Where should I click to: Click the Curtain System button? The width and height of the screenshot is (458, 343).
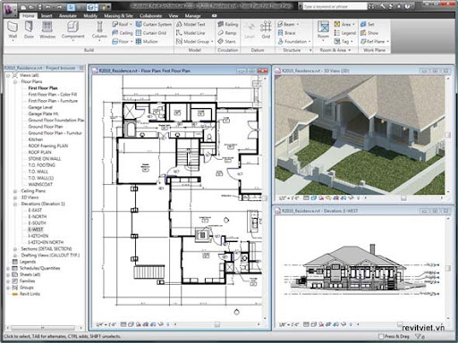click(x=154, y=24)
